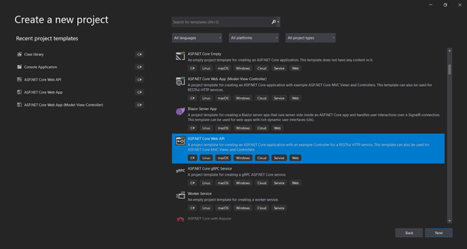467x249 pixels.
Task: Click the scrollbar down arrow
Action: [x=449, y=221]
